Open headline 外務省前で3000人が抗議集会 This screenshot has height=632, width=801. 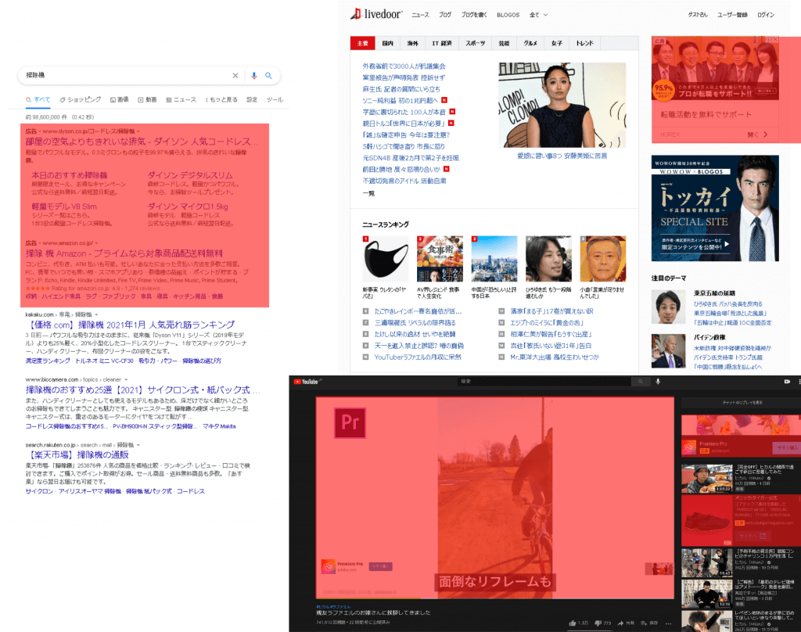(x=404, y=66)
